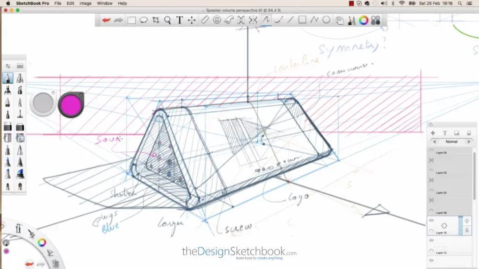The image size is (479, 269).
Task: Open the Image menu
Action: click(85, 3)
